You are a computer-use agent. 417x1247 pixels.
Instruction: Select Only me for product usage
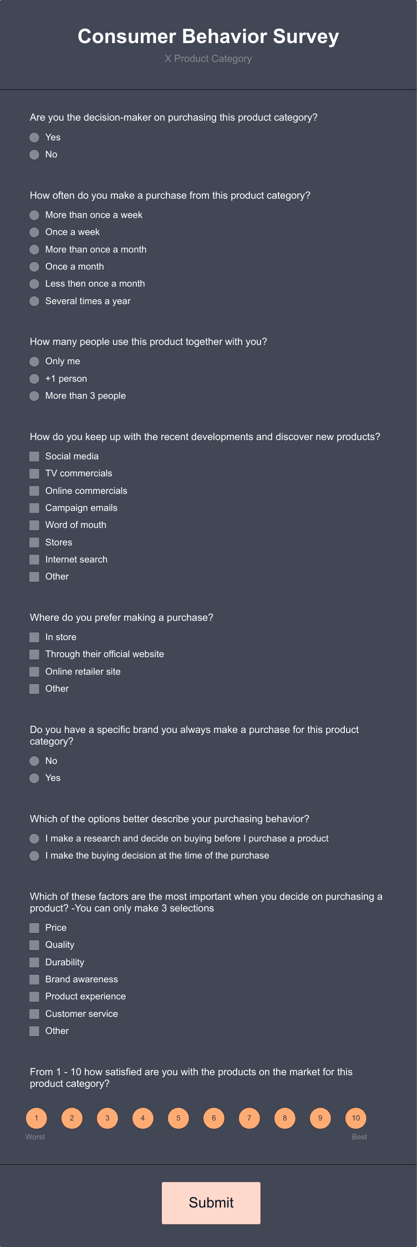35,361
